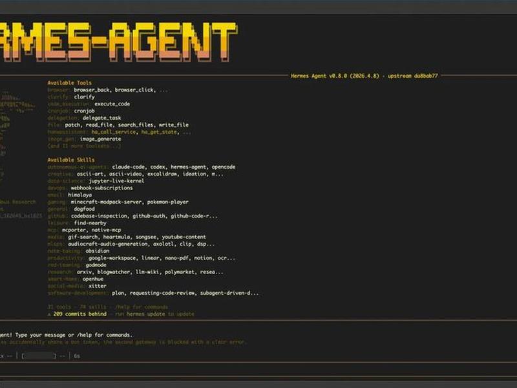Click the 'minecraft-modpack-server' skill
This screenshot has height=388, width=517.
tap(106, 202)
